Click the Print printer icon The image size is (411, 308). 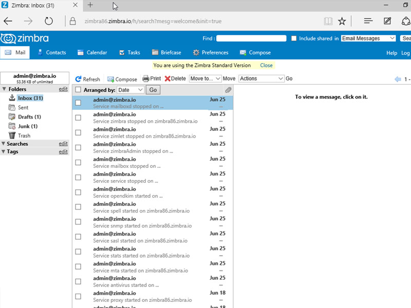pyautogui.click(x=145, y=79)
